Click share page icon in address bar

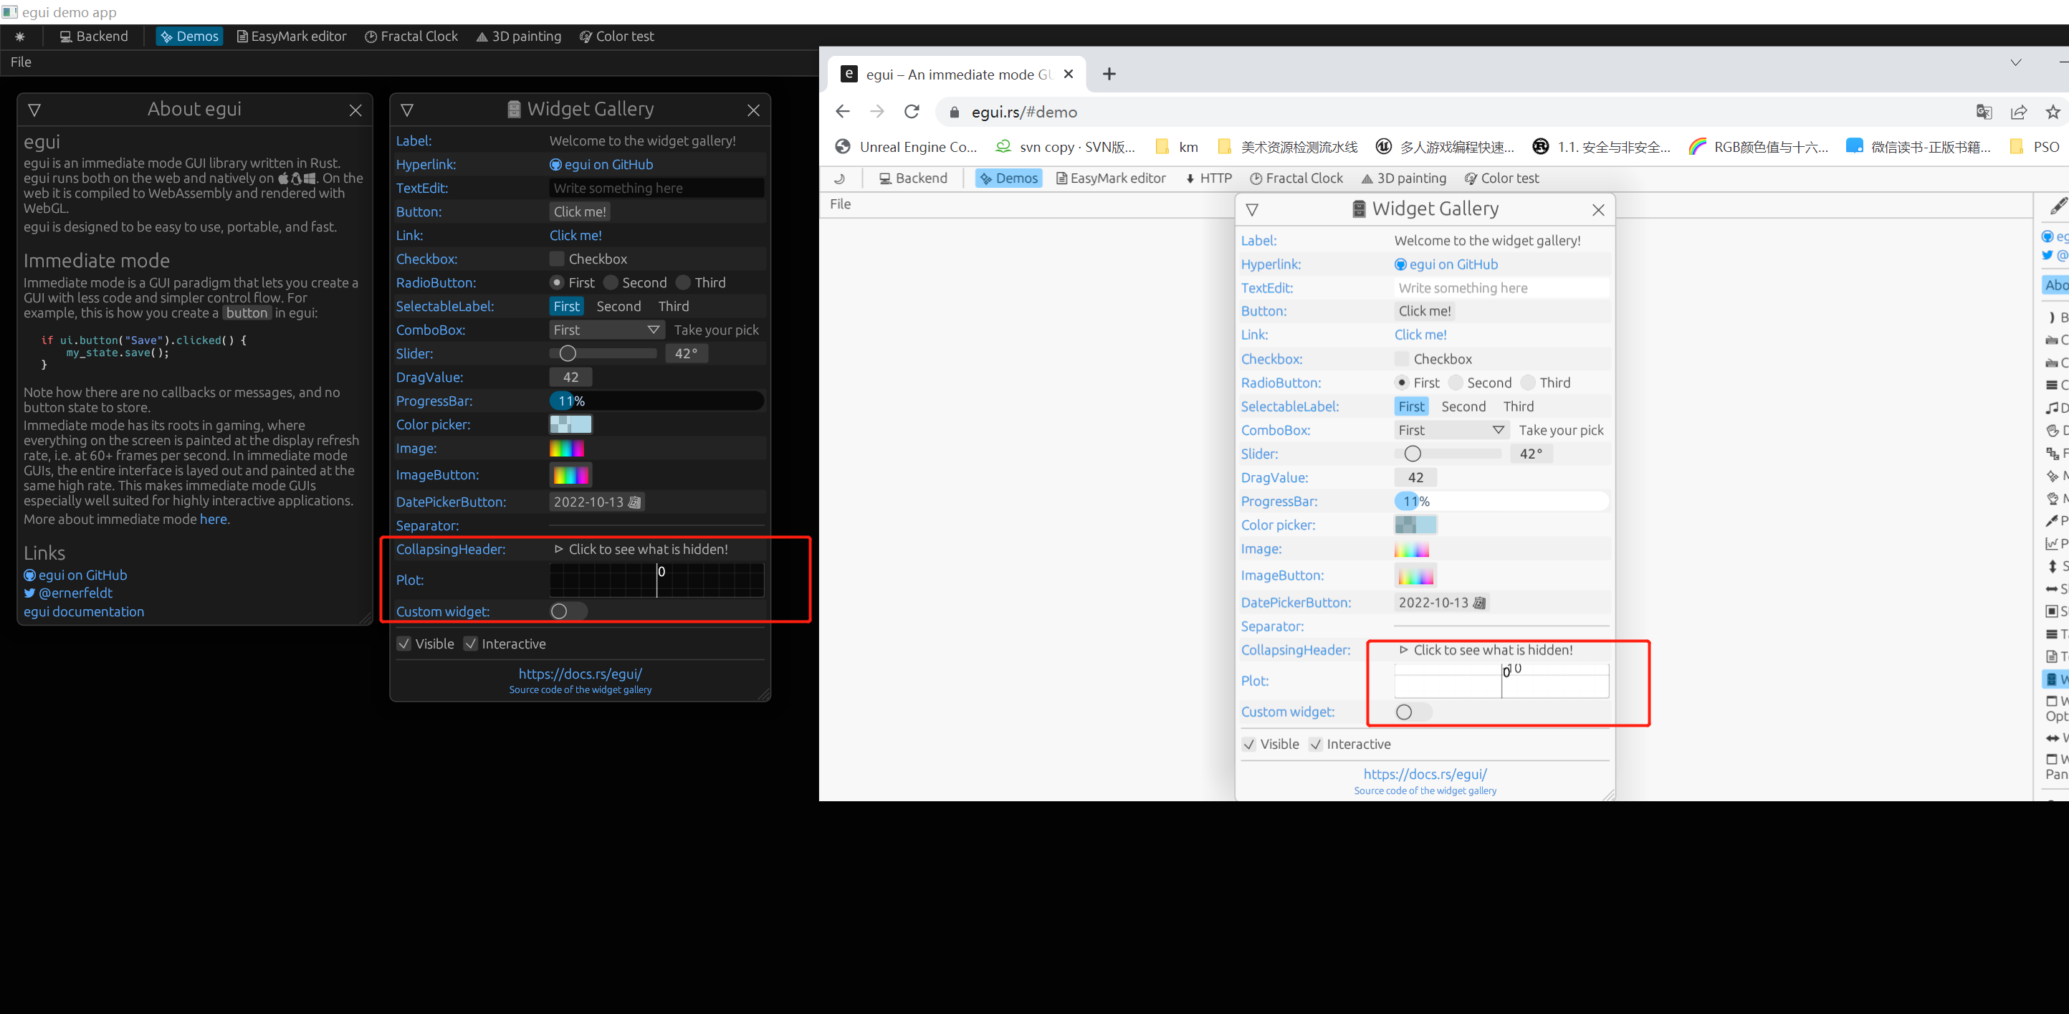pyautogui.click(x=2018, y=112)
